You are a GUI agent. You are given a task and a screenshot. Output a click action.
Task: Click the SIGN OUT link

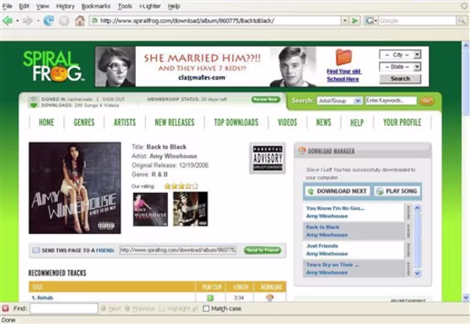(x=113, y=99)
